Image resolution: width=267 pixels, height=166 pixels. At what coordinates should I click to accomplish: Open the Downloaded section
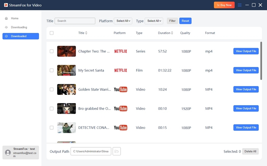coord(21,36)
